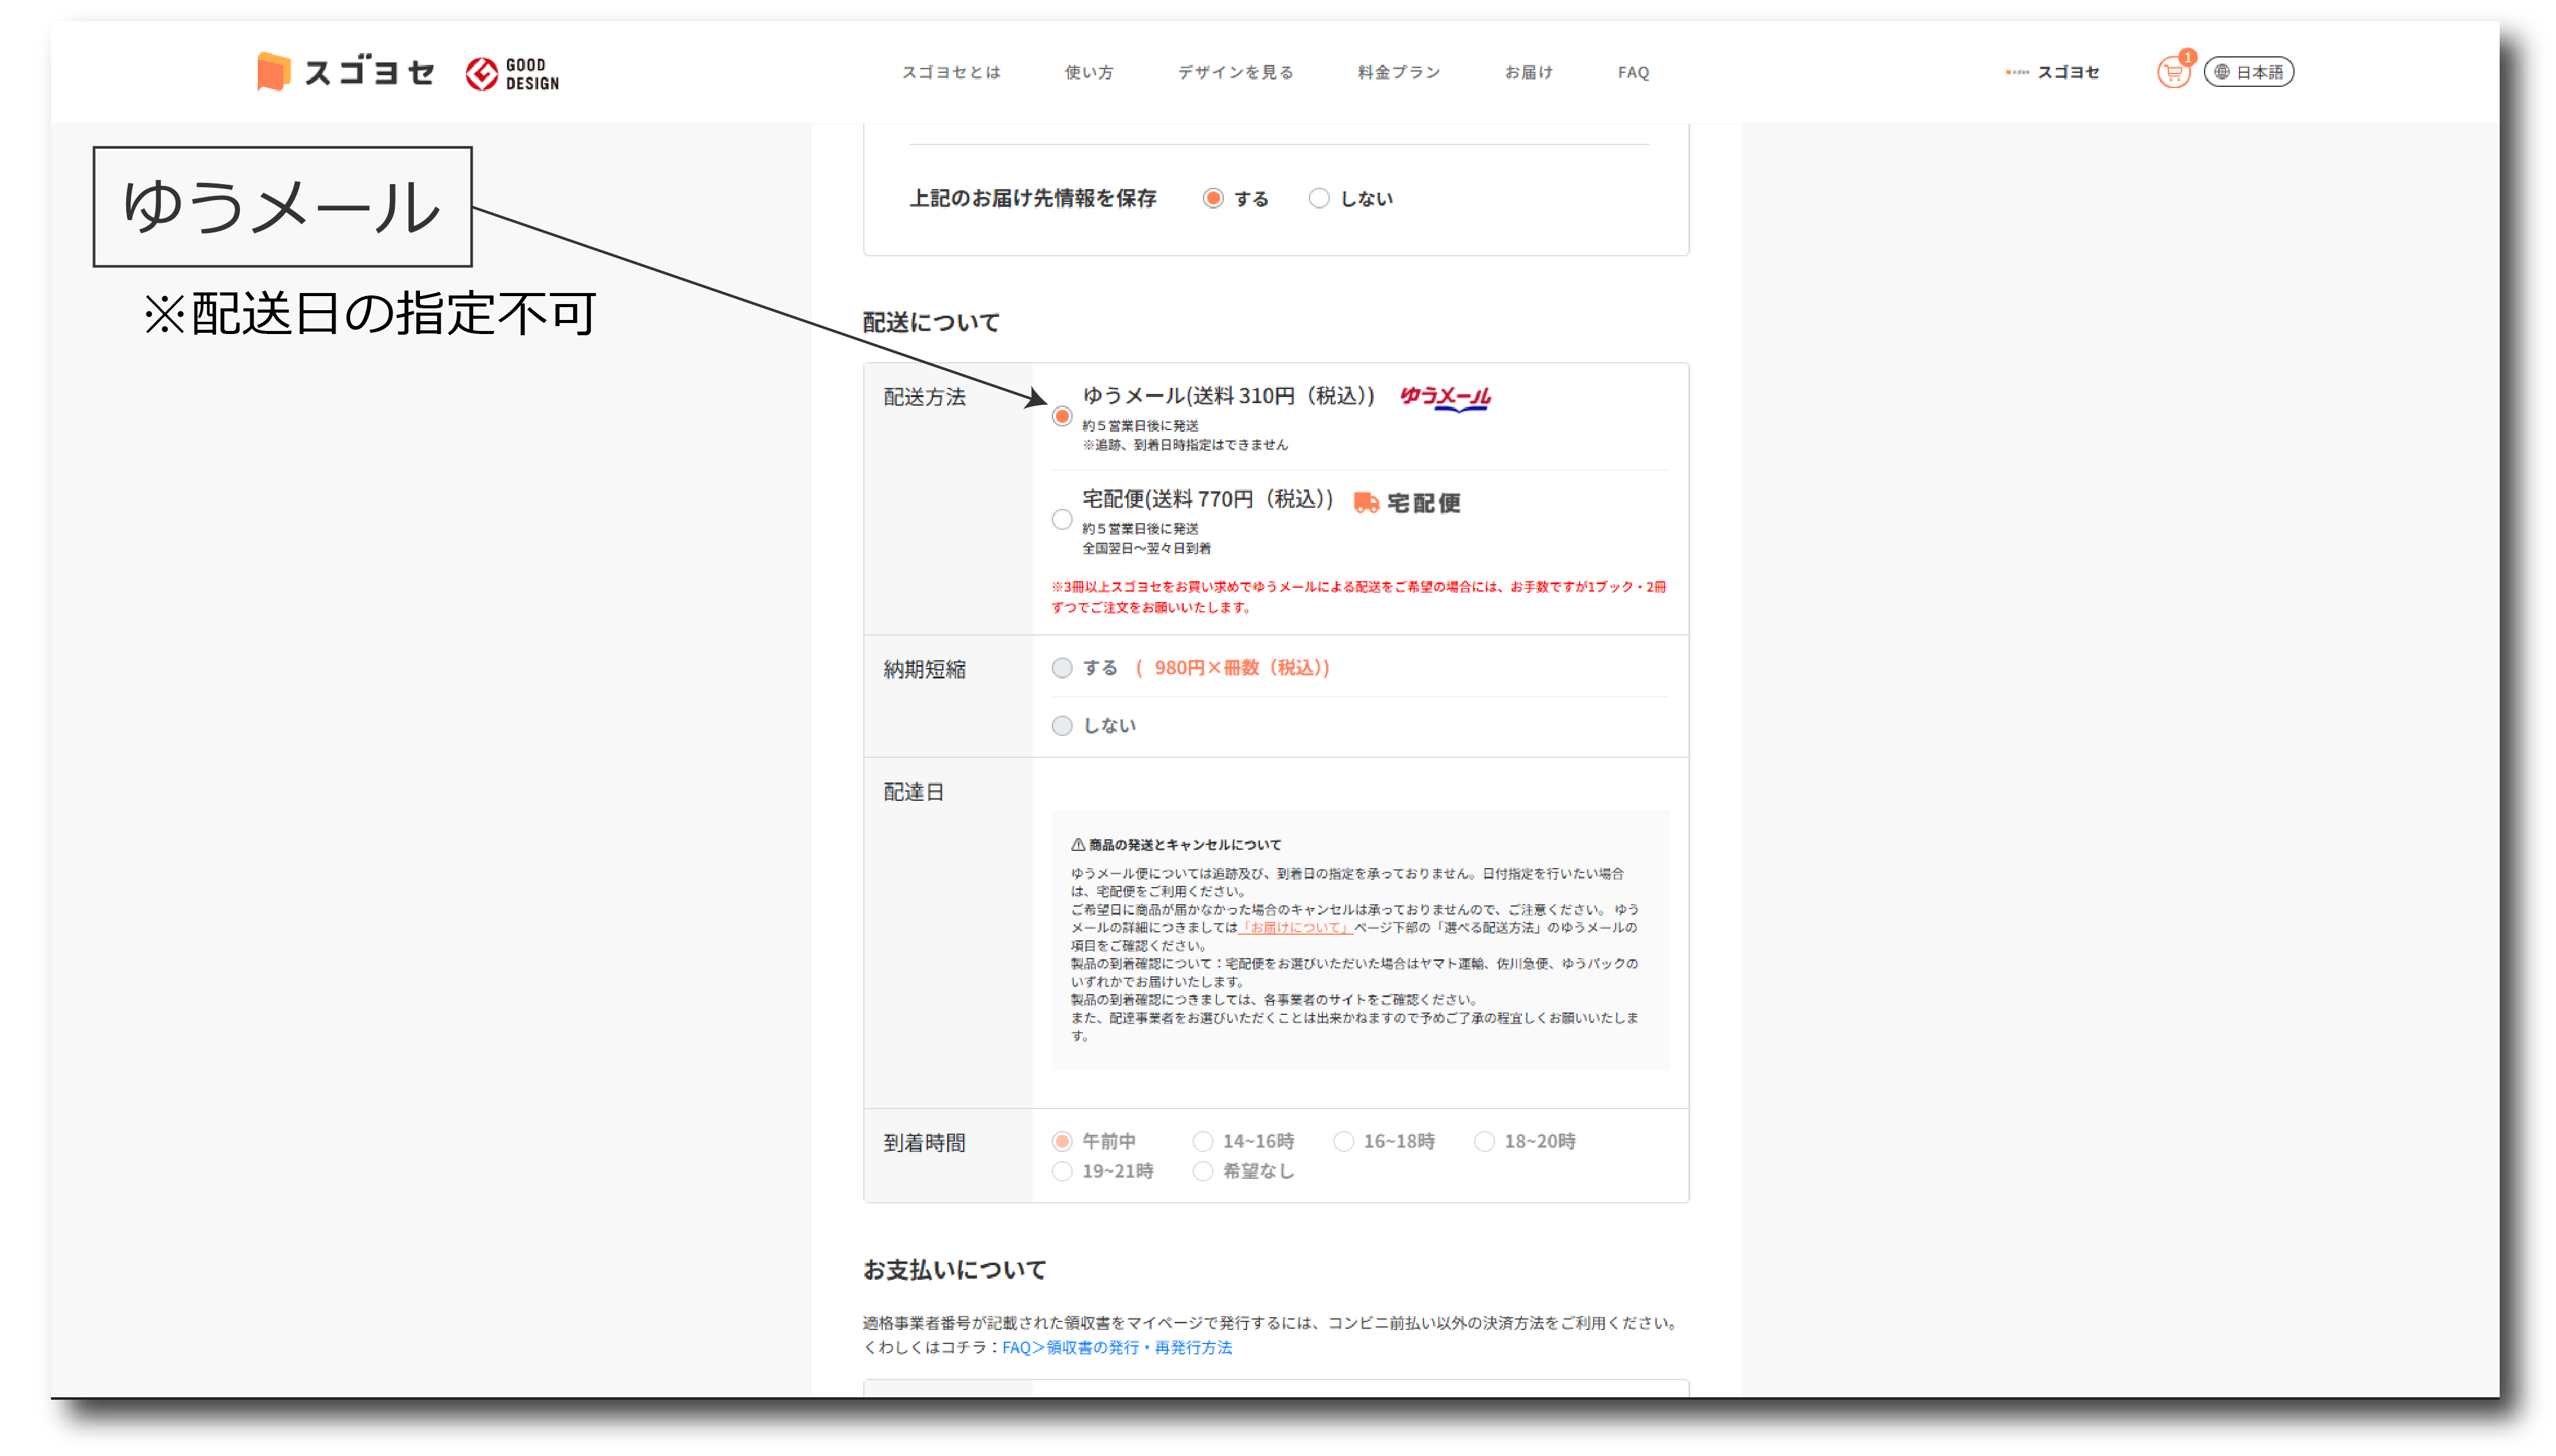Viewport: 2556px width, 1456px height.
Task: Click the globe icon in language selector
Action: [x=2222, y=72]
